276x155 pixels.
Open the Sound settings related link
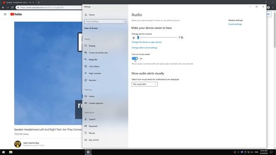(x=235, y=24)
